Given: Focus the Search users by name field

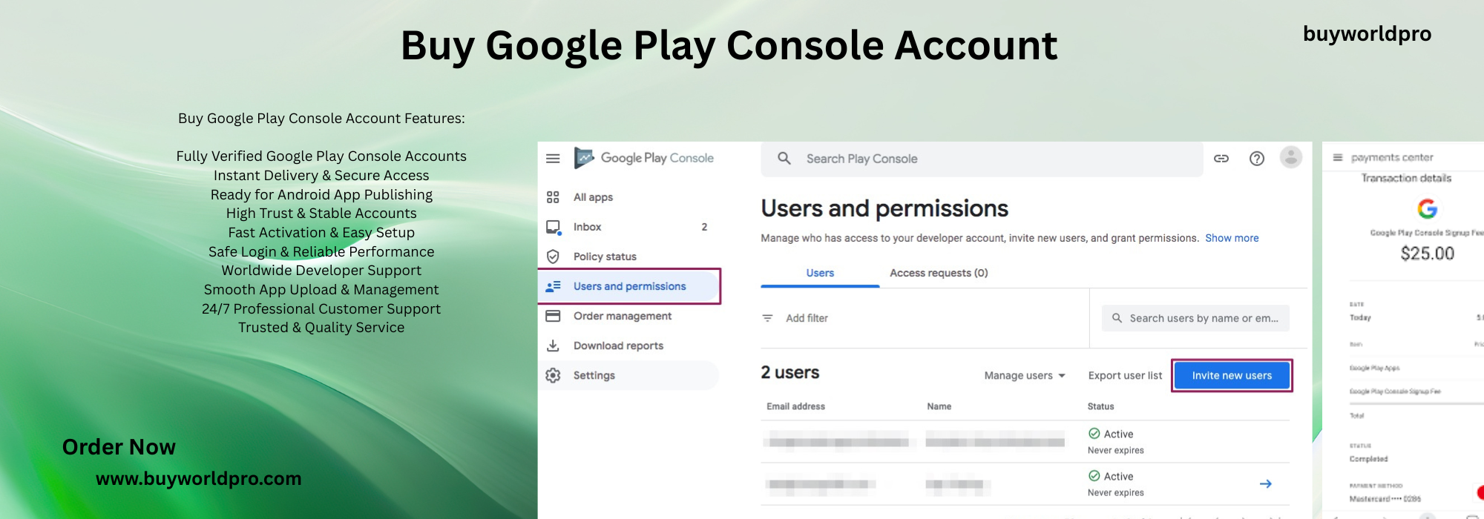Looking at the screenshot, I should click(1195, 318).
